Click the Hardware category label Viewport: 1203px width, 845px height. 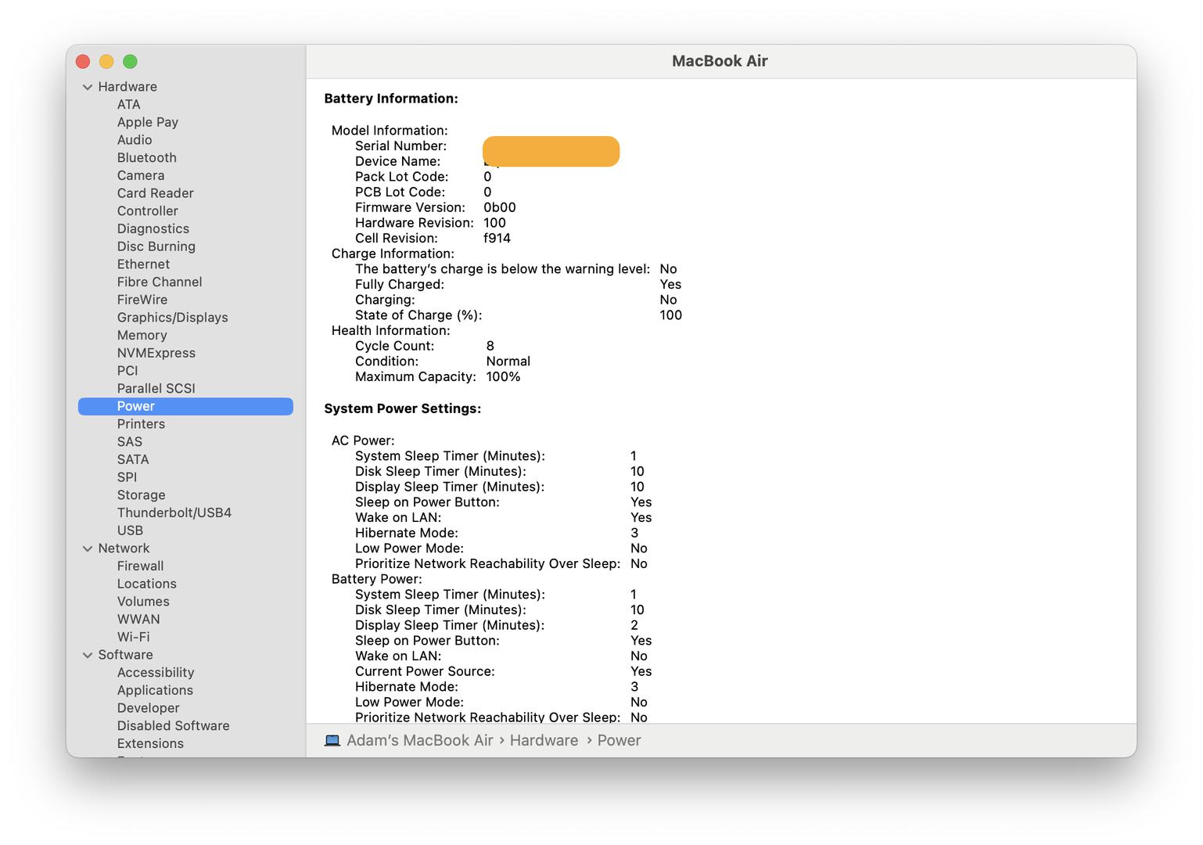pos(127,87)
